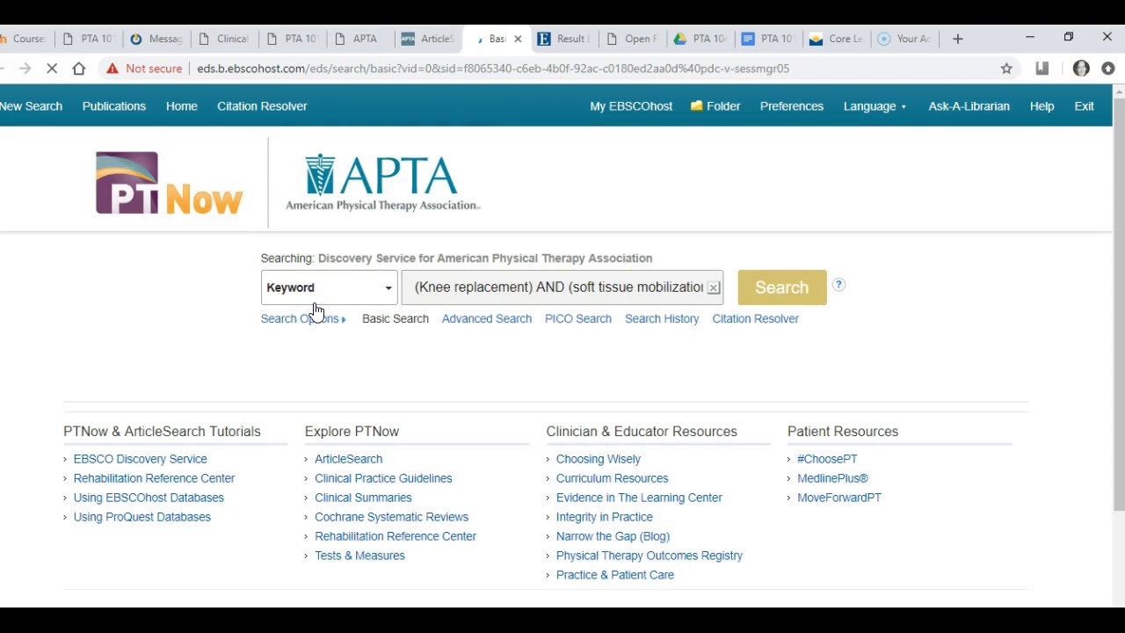The height and width of the screenshot is (633, 1125).
Task: Open Practice & Patient Care
Action: coord(615,575)
